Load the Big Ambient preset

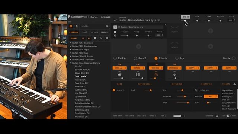227,90
